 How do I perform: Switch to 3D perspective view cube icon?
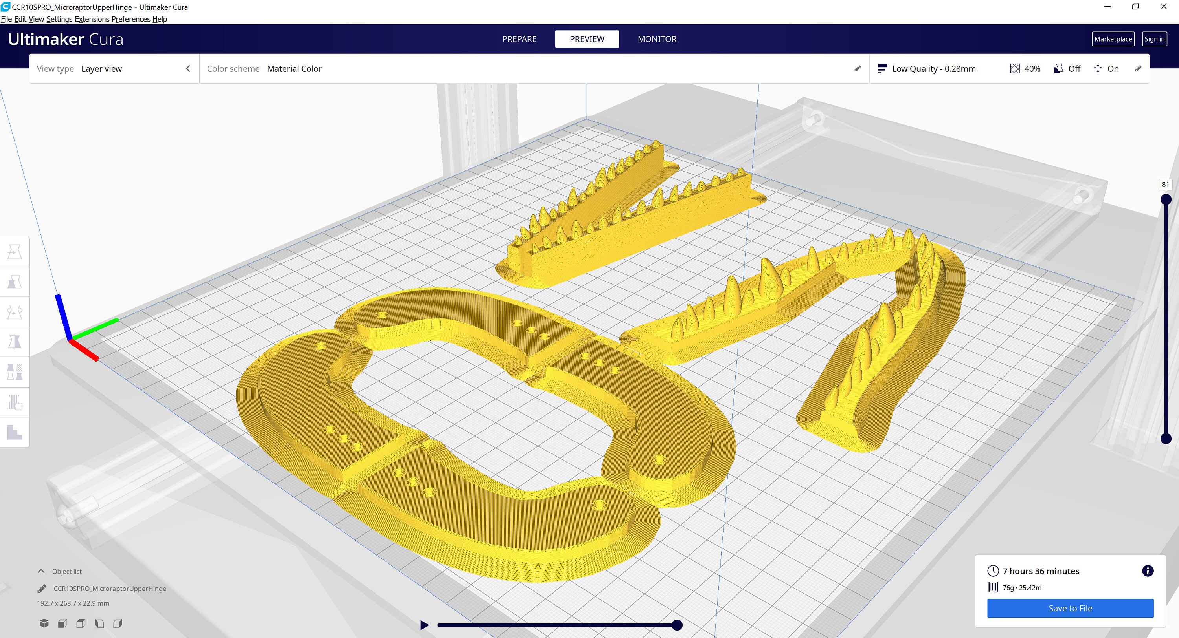[44, 623]
